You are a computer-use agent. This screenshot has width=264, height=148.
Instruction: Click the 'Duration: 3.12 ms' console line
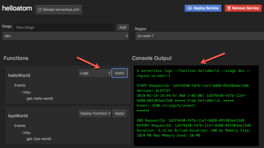pyautogui.click(x=194, y=130)
